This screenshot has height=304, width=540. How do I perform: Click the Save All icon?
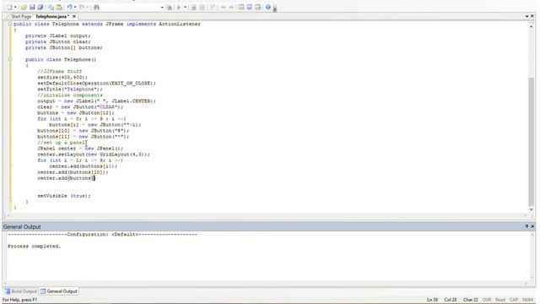[x=40, y=8]
